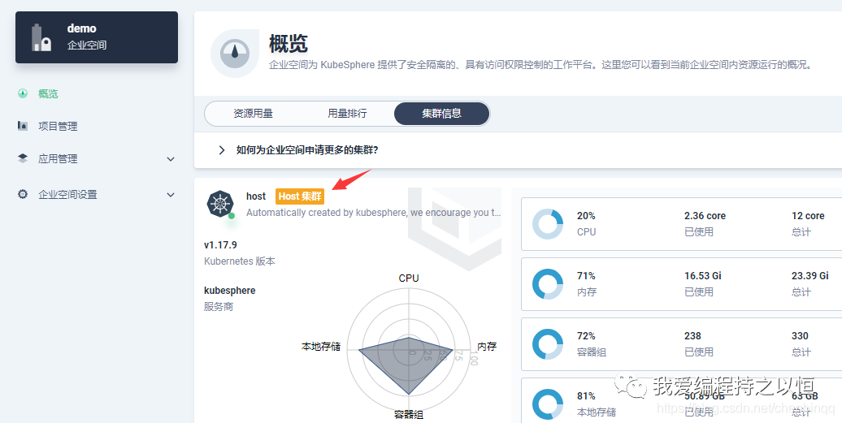
Task: Click the host cluster Kubernetes wheel icon
Action: (219, 203)
